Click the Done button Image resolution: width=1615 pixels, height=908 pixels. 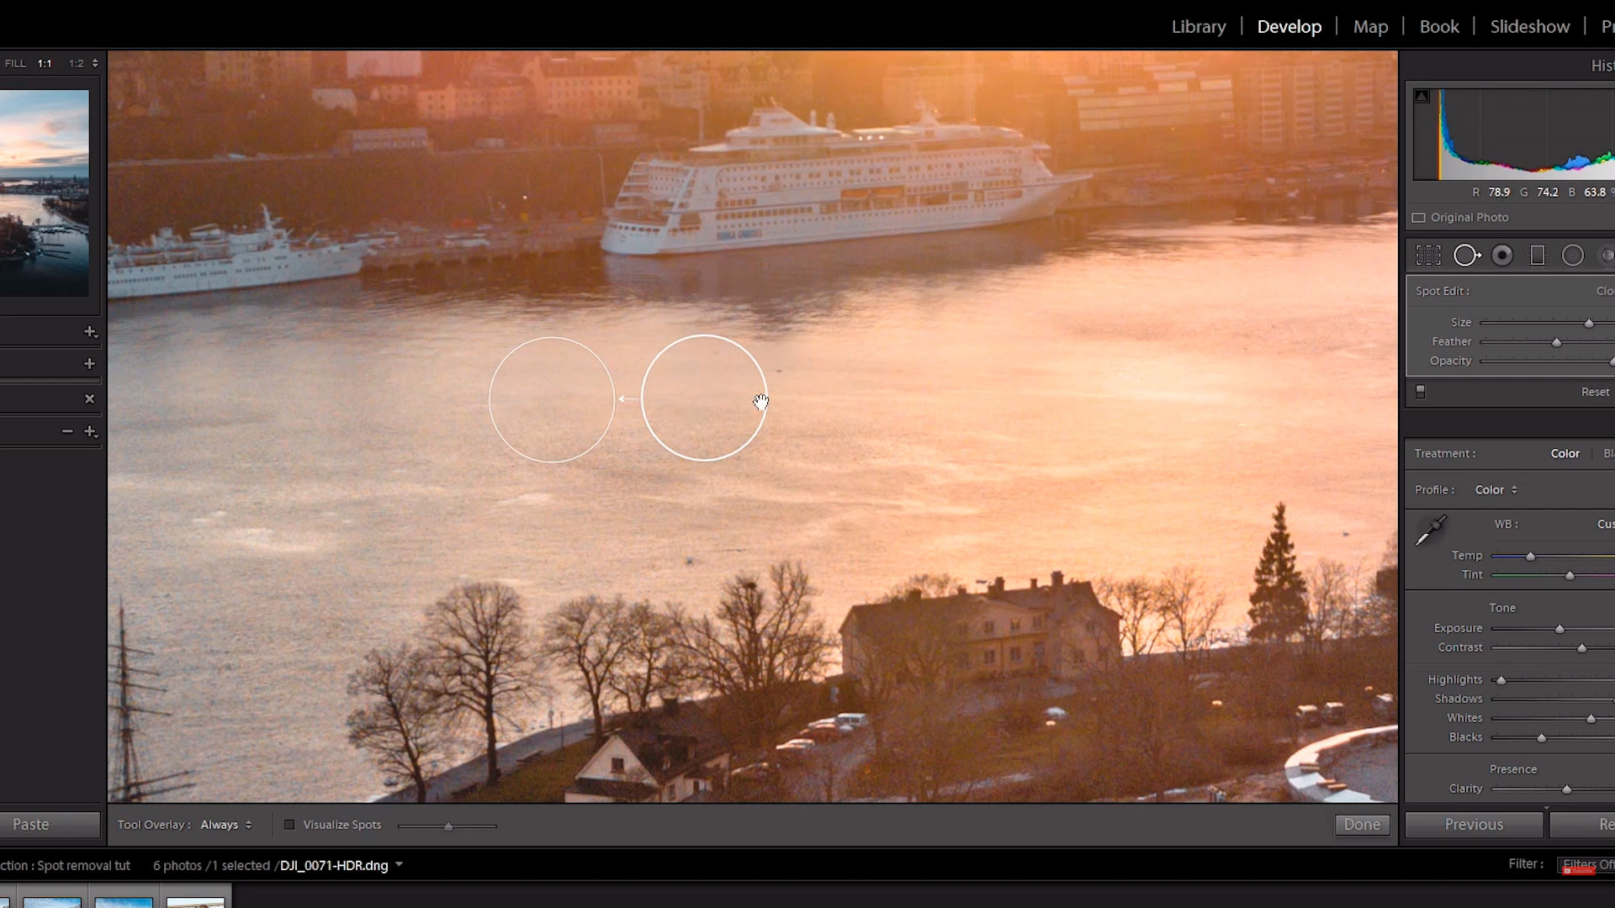(x=1362, y=824)
